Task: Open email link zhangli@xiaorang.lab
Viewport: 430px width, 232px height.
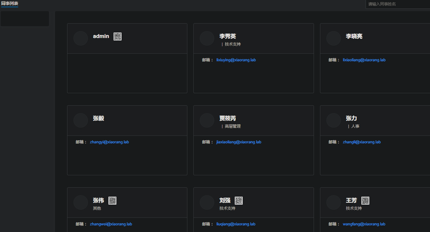Action: click(x=362, y=142)
